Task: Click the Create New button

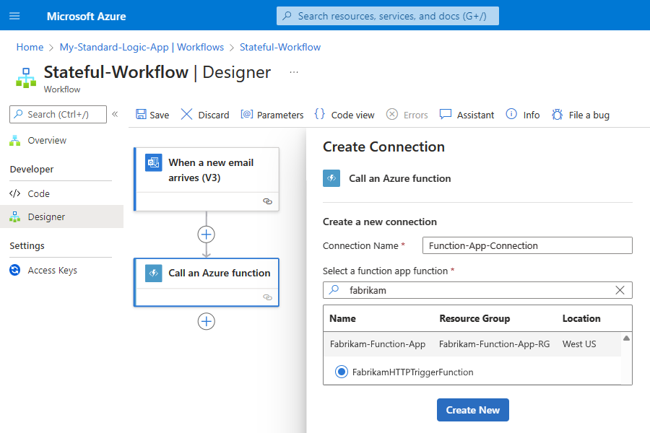Action: coord(473,410)
